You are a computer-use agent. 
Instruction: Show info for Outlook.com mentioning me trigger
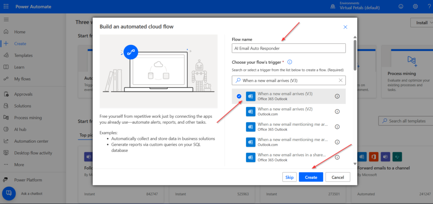coord(337,142)
